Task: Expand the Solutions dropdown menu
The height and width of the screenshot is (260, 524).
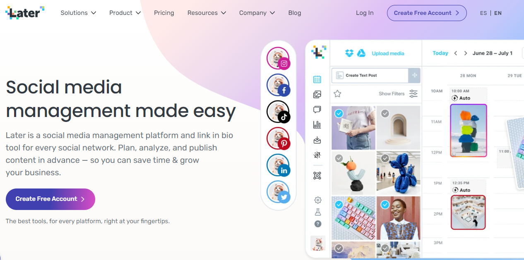Action: click(78, 13)
